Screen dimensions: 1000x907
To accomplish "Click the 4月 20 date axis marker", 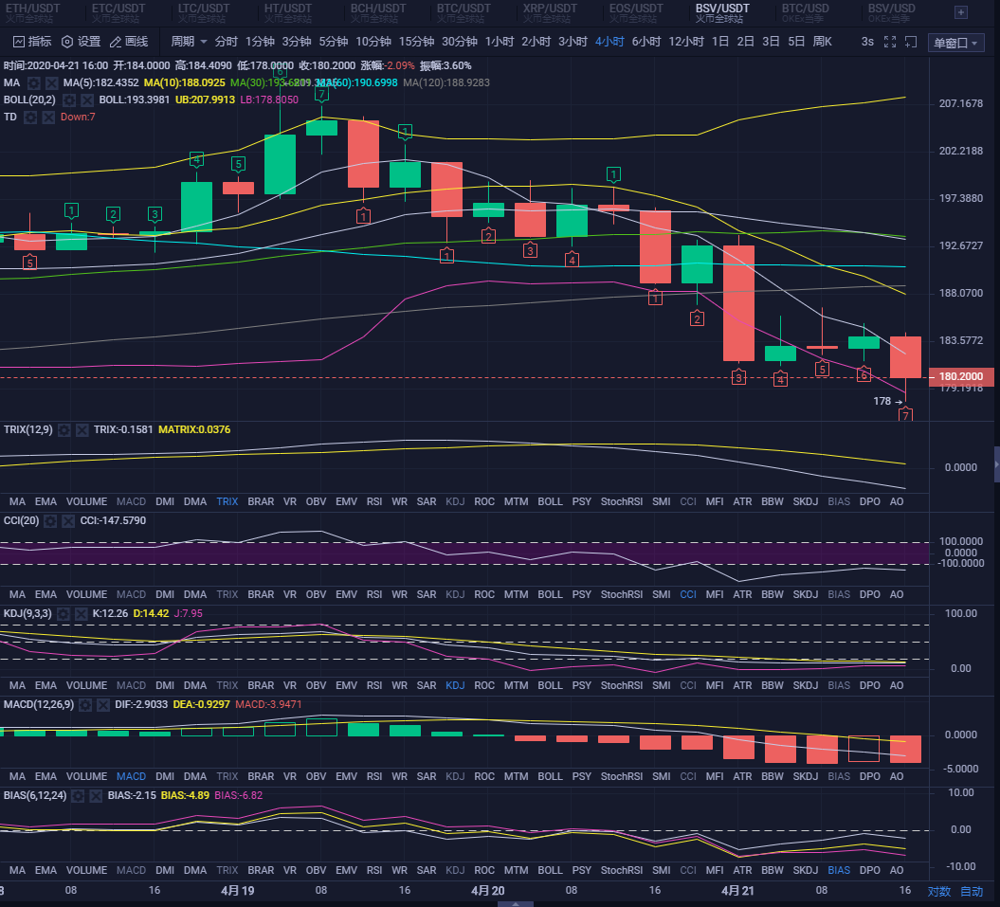I will click(488, 891).
